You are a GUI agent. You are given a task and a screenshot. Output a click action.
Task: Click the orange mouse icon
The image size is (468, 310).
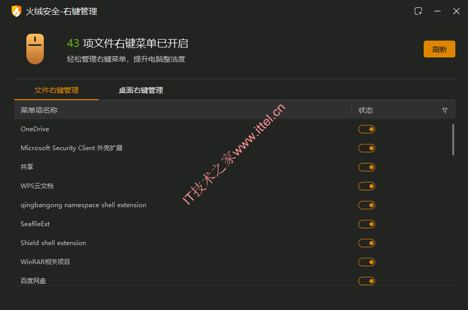[x=35, y=49]
